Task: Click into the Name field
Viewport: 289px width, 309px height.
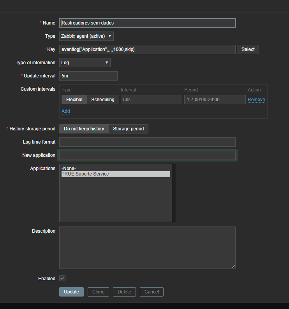Action: tap(147, 23)
